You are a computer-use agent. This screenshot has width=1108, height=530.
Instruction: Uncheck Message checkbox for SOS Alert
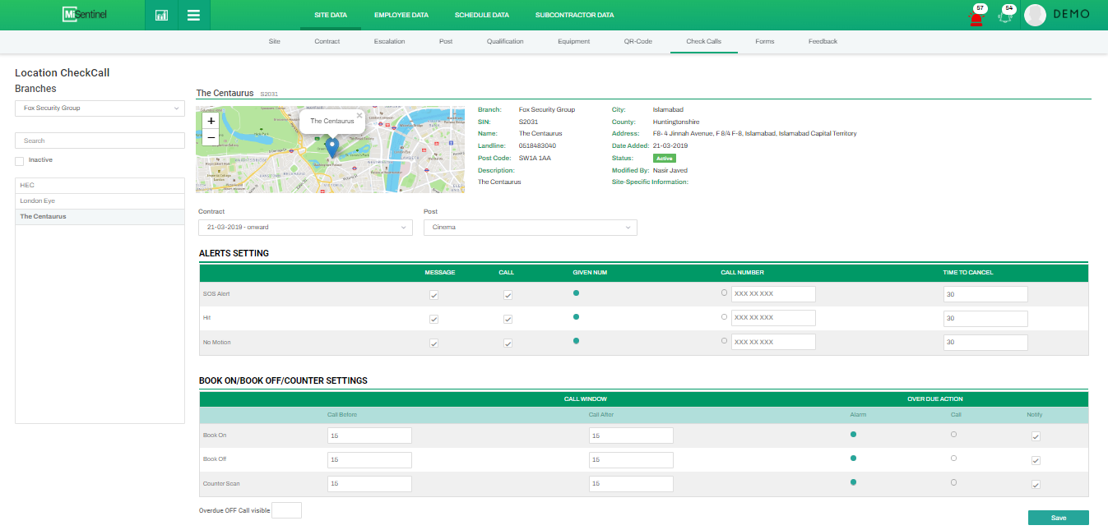coord(433,295)
